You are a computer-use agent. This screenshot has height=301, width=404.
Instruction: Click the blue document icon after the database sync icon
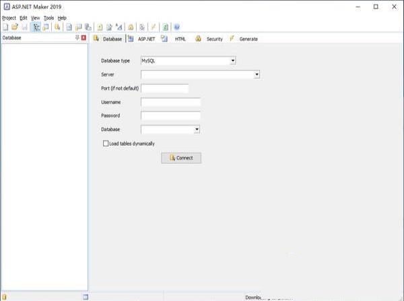[x=69, y=27]
